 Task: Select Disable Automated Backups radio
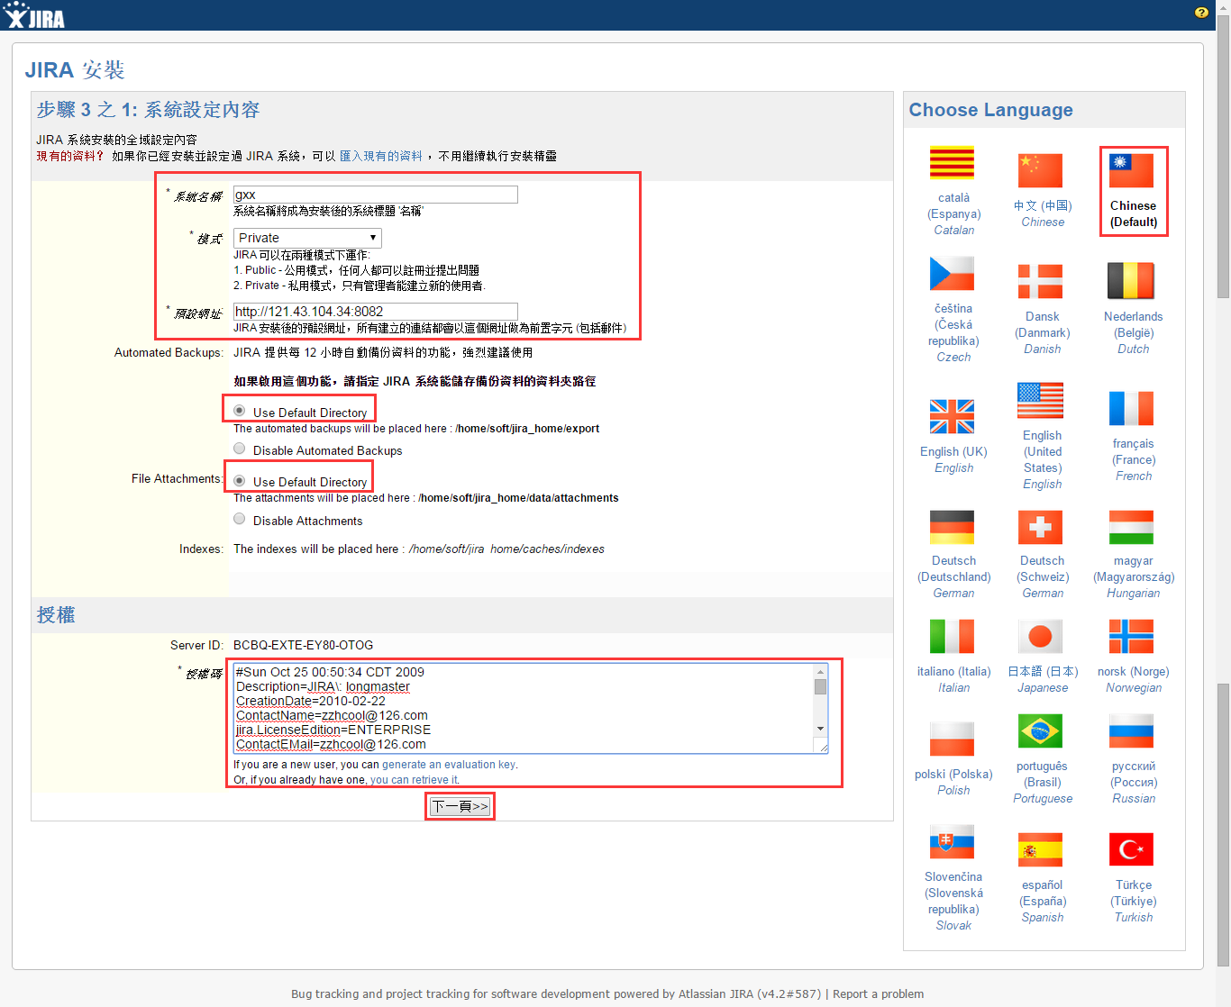(x=239, y=449)
